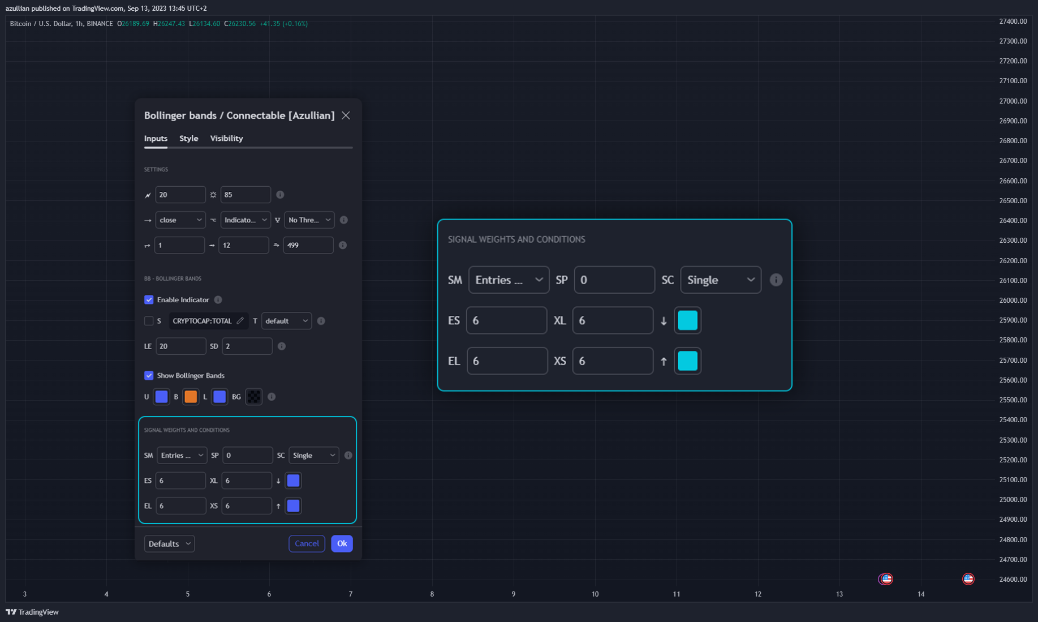Click the field showing 85
Viewport: 1038px width, 622px height.
tap(245, 195)
